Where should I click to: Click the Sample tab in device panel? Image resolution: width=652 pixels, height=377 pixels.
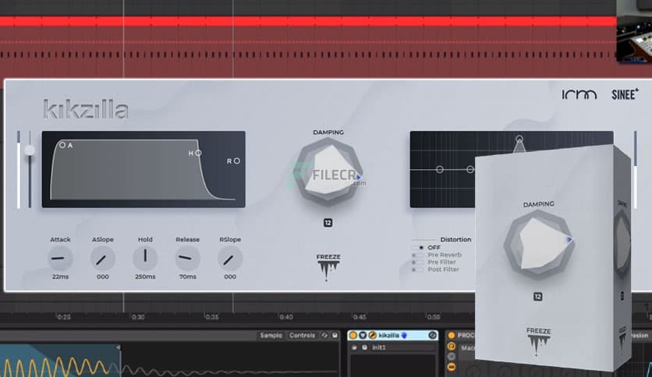(x=271, y=336)
